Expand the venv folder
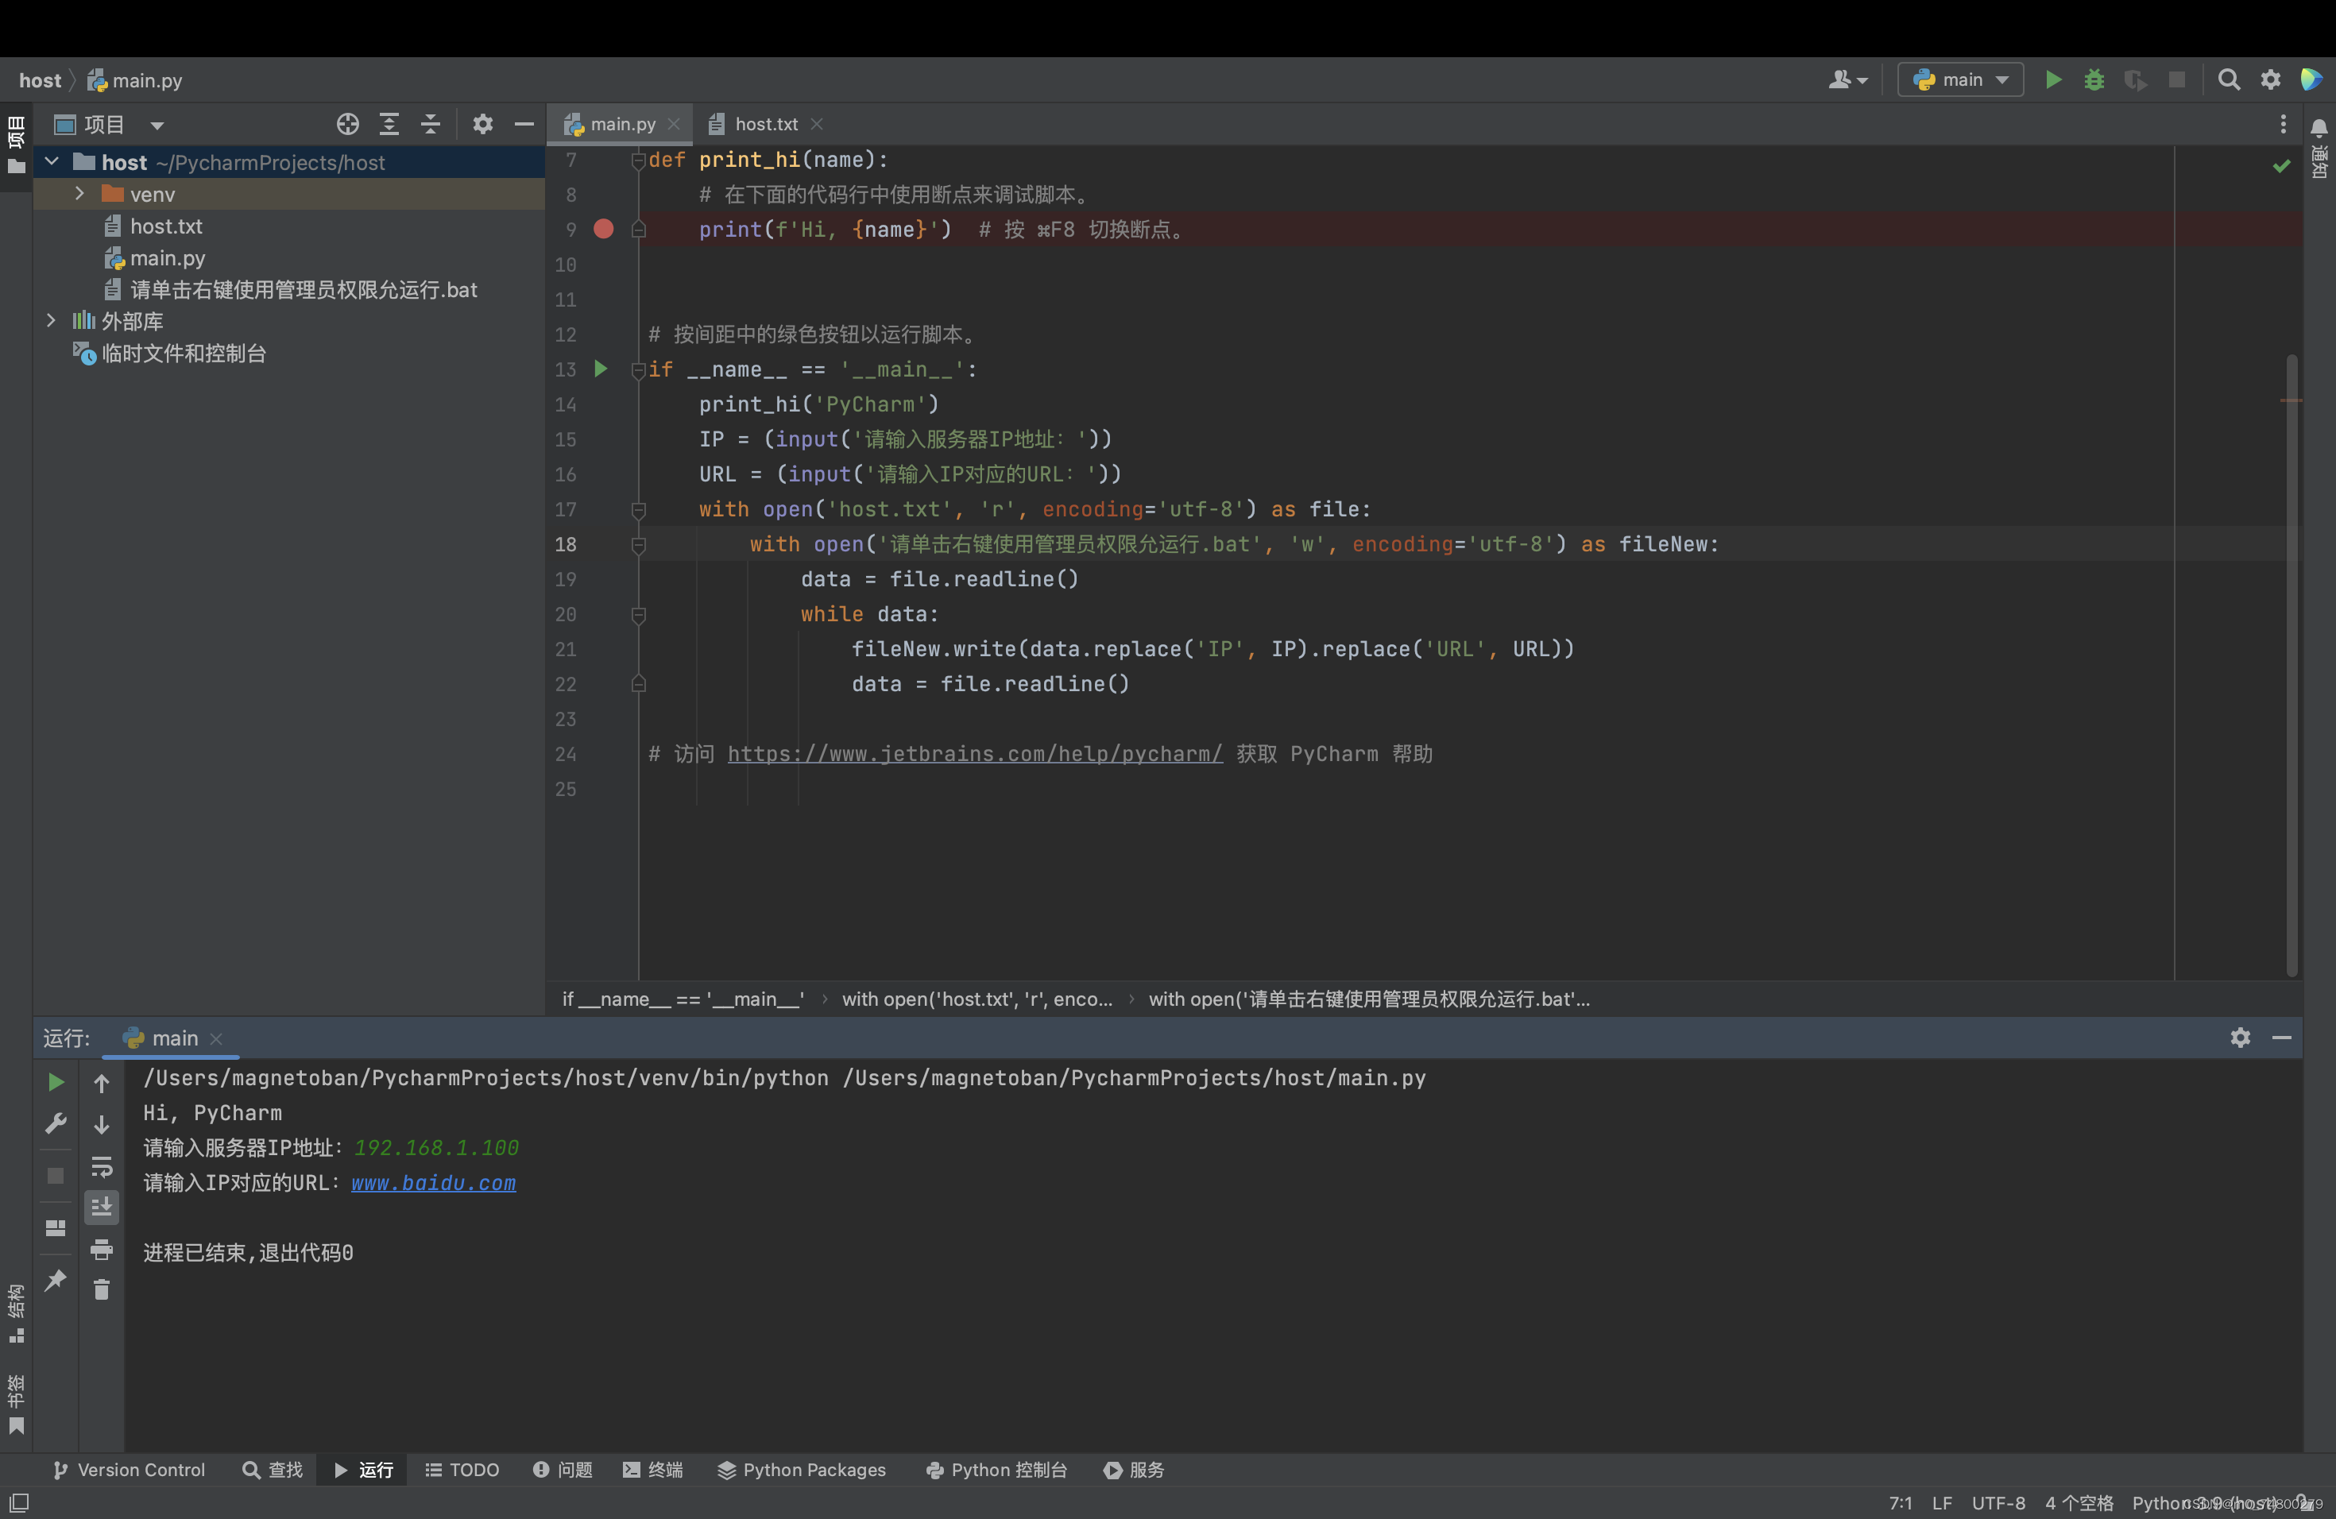 coord(80,195)
